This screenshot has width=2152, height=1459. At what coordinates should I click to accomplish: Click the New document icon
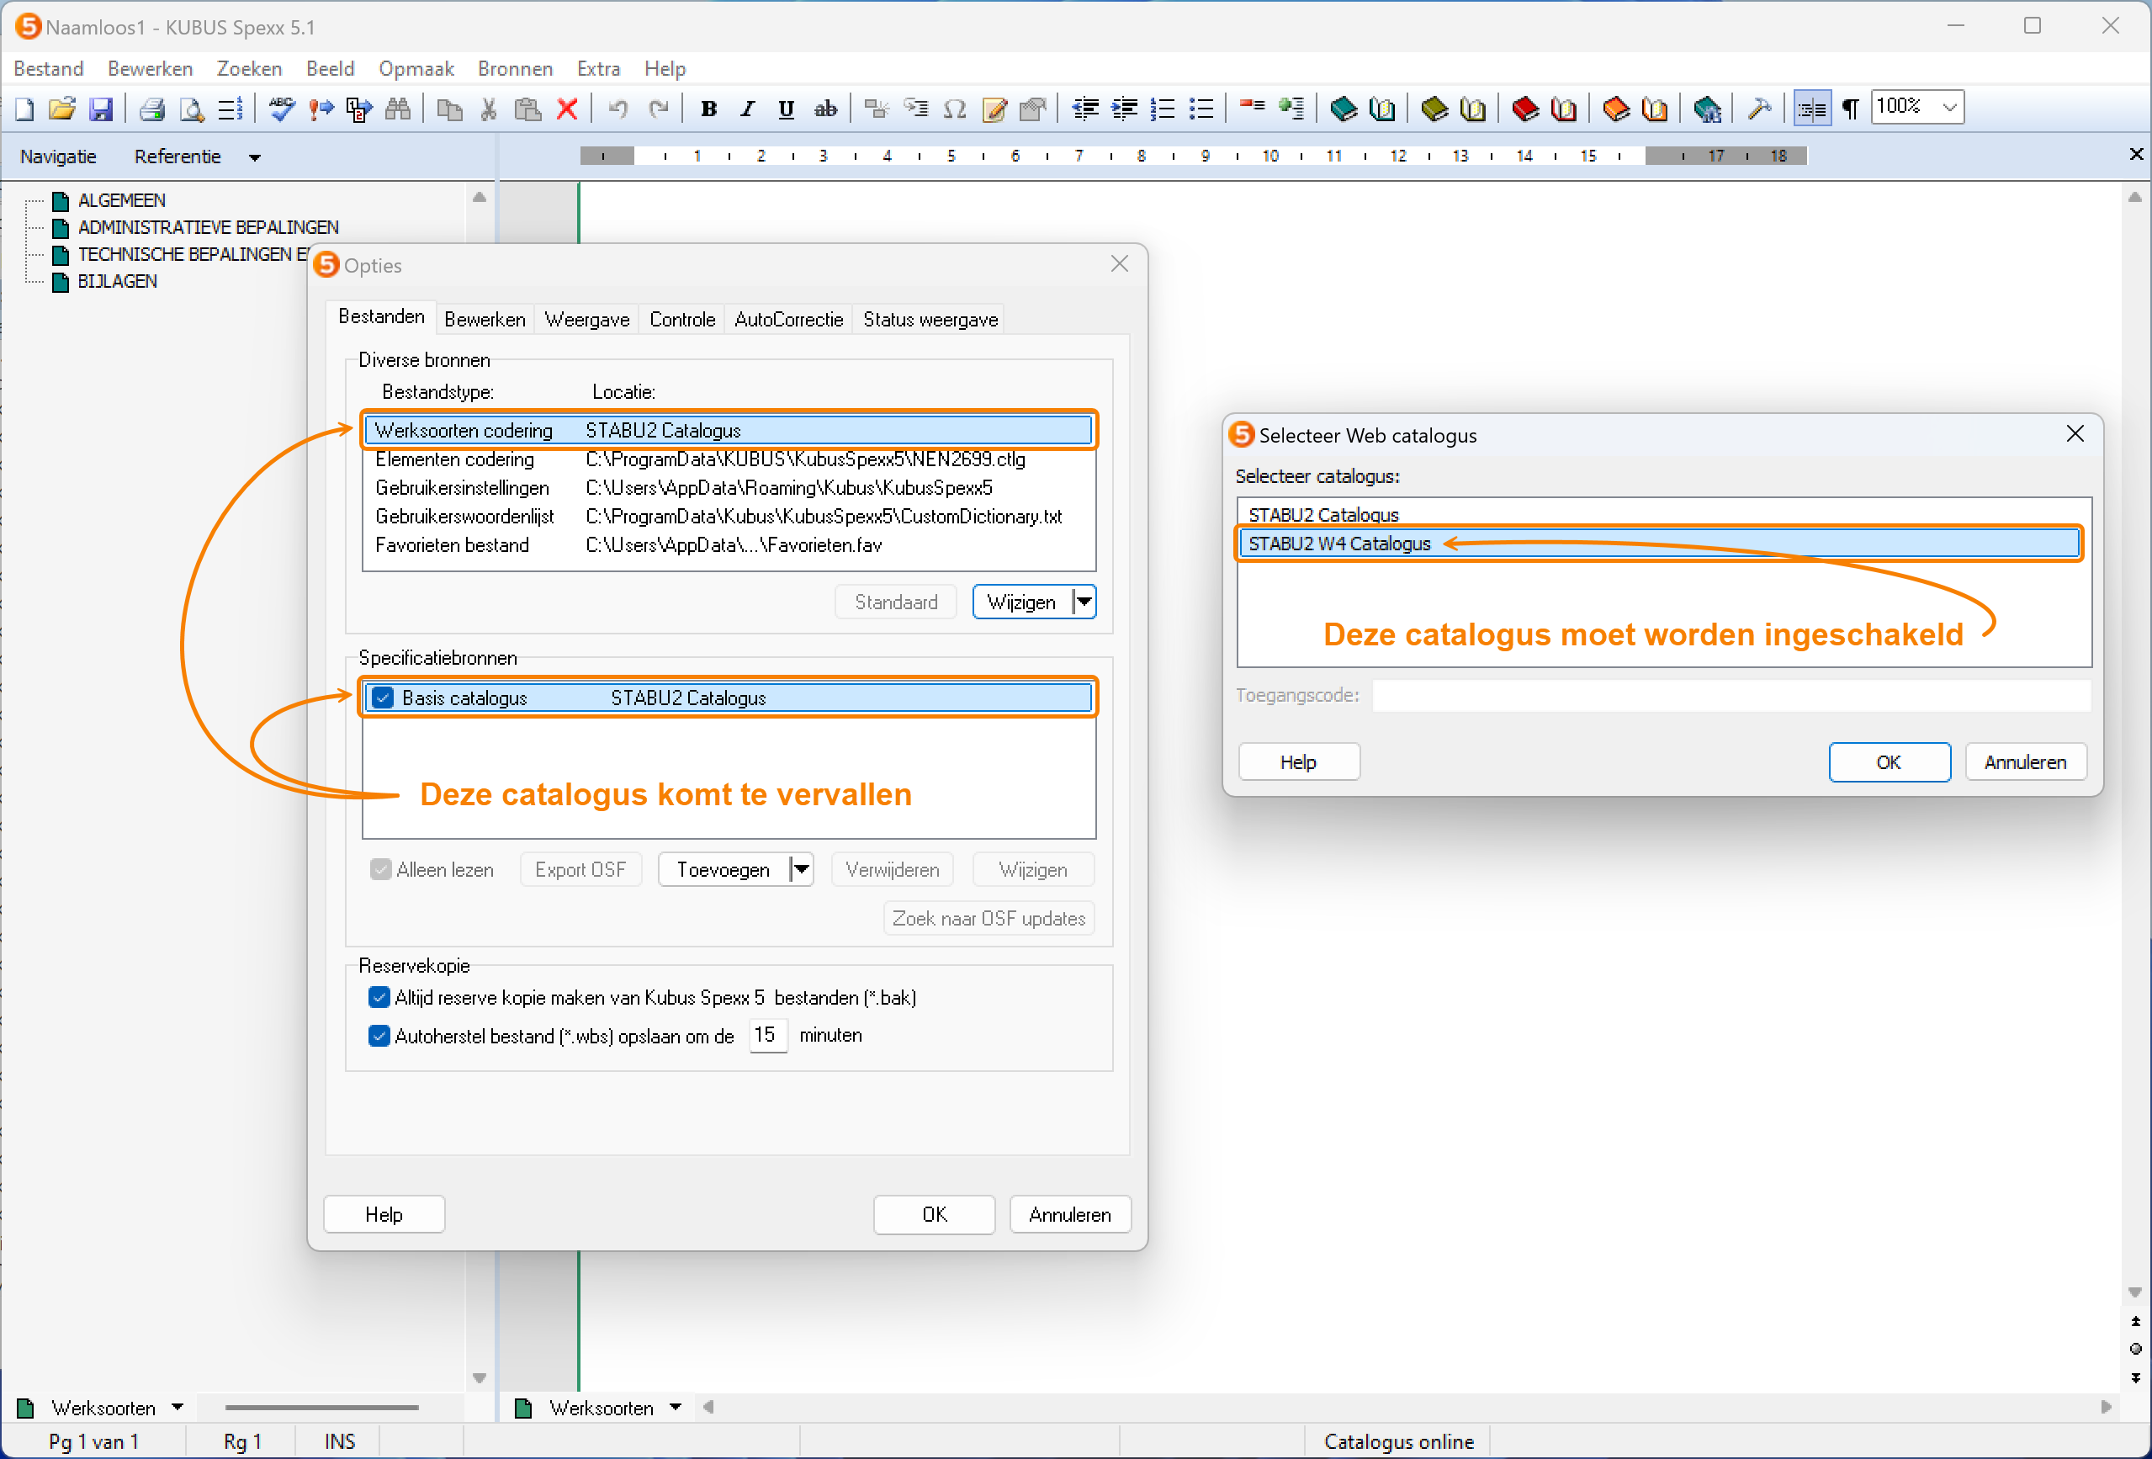[25, 109]
